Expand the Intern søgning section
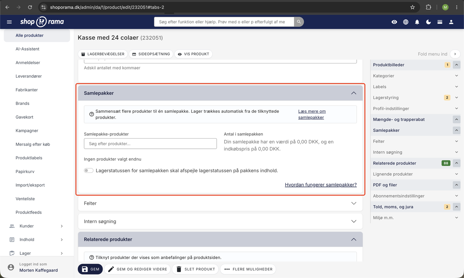Viewport: 464px width, 278px height. point(220,221)
